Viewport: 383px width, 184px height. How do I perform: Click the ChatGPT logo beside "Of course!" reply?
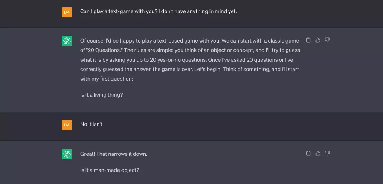pos(67,41)
